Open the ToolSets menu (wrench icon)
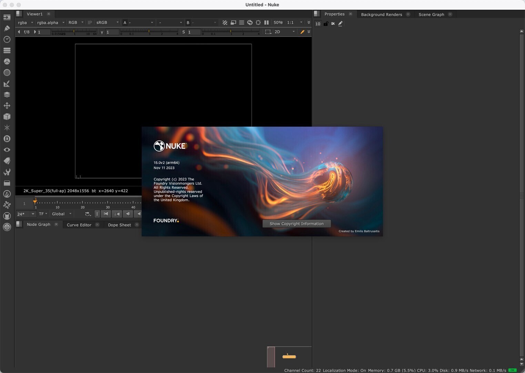Screen dimensions: 525x373 (x=7, y=172)
